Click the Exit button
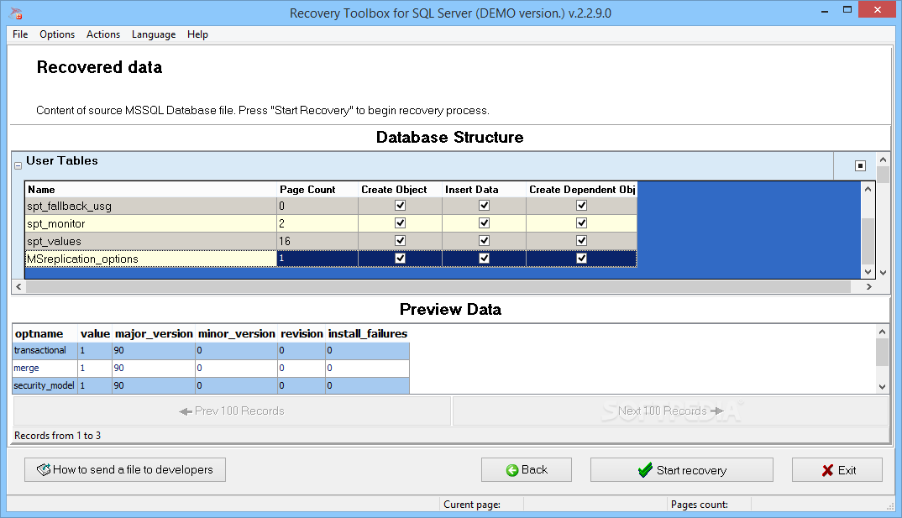This screenshot has height=518, width=902. click(x=837, y=469)
